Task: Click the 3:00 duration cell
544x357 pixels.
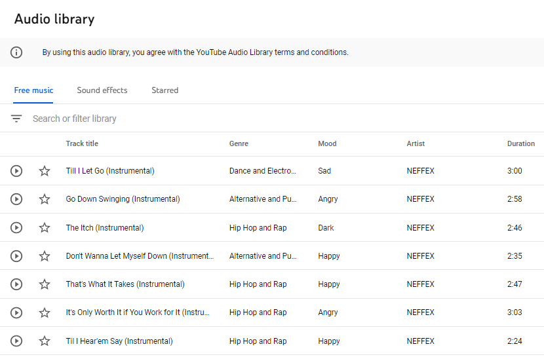Action: [515, 171]
